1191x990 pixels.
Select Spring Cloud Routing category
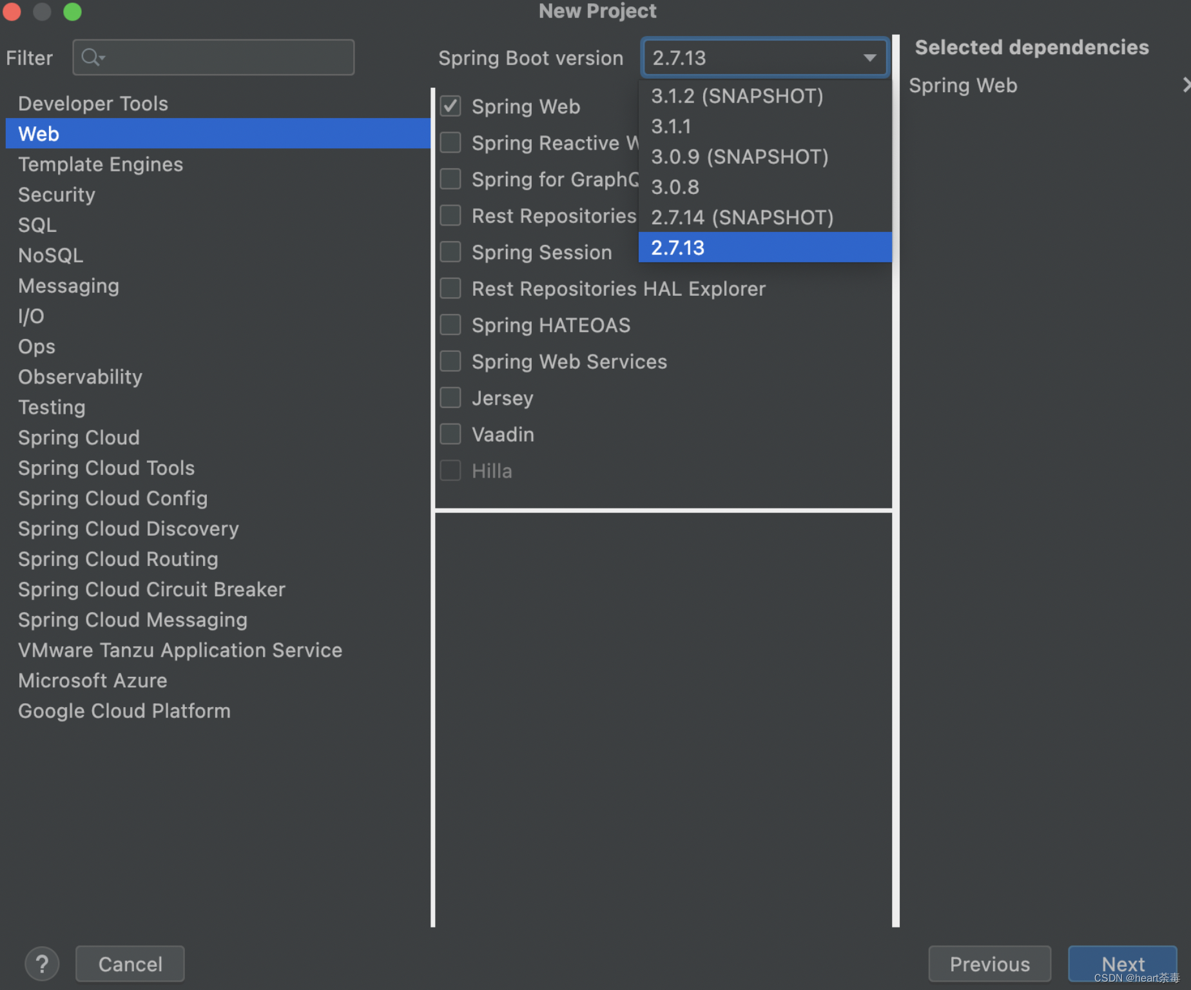218,559
